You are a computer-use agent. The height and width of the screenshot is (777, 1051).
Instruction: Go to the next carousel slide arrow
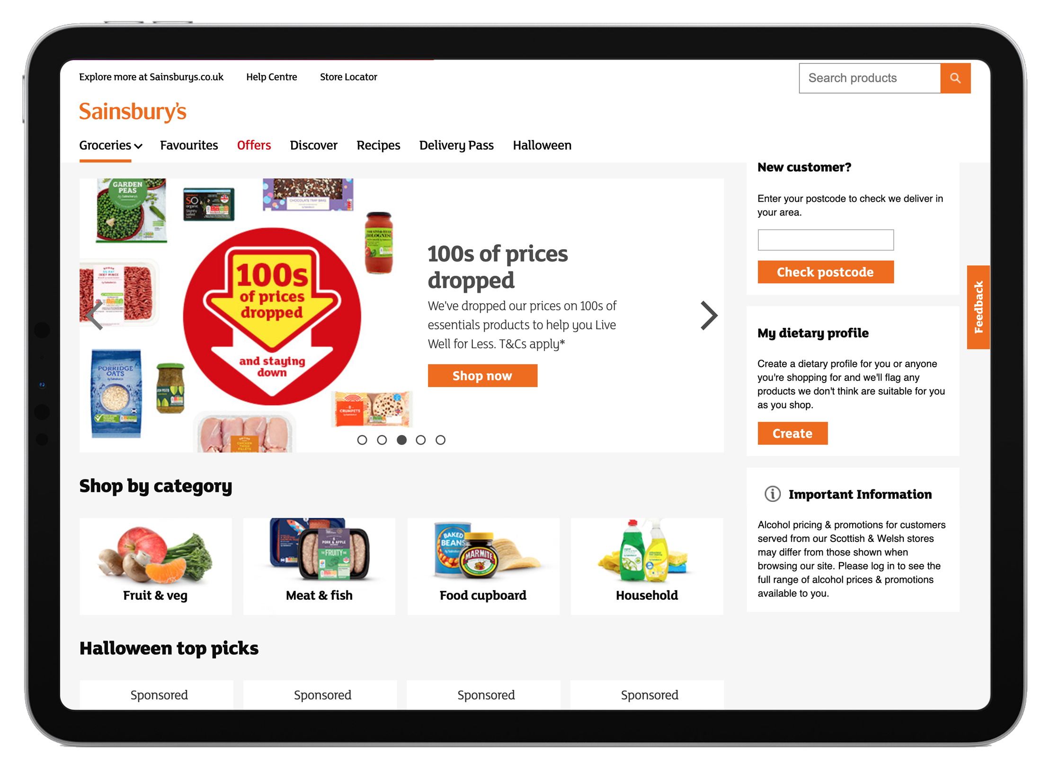(708, 316)
